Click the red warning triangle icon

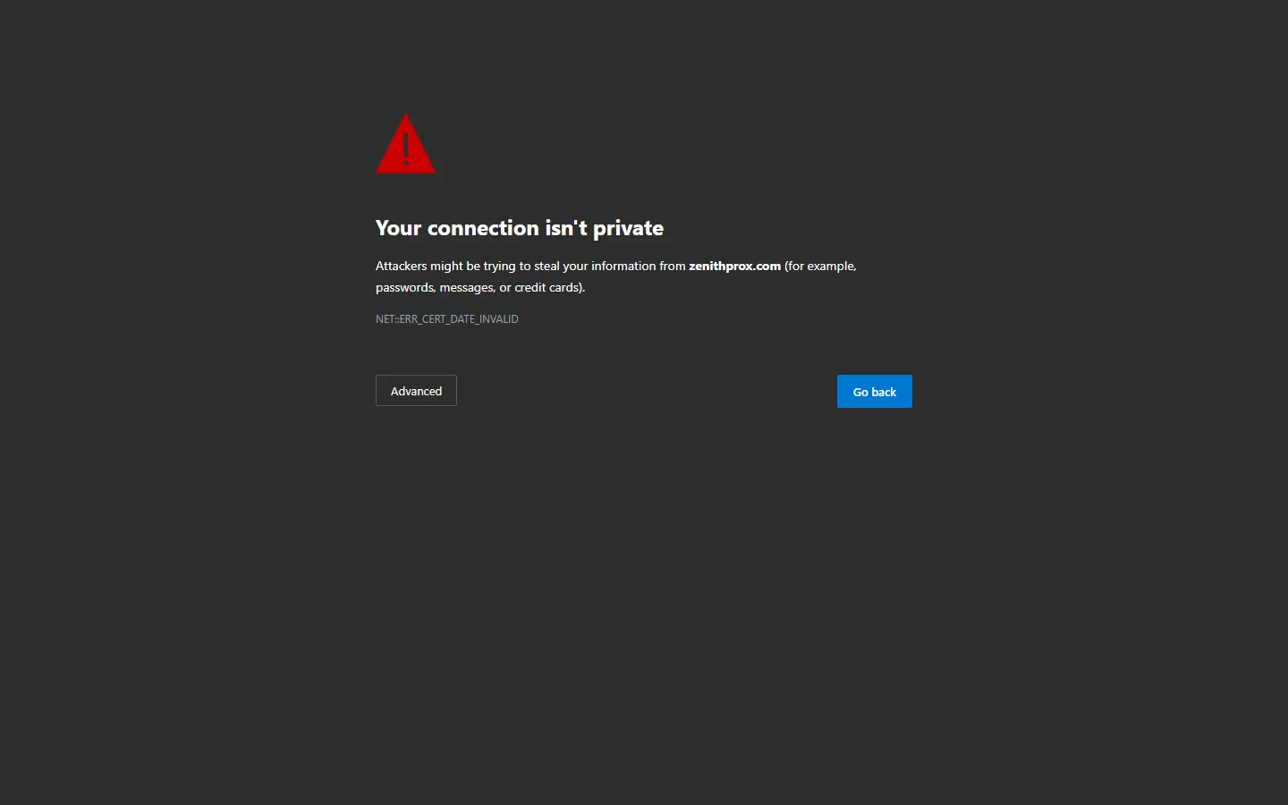click(405, 144)
